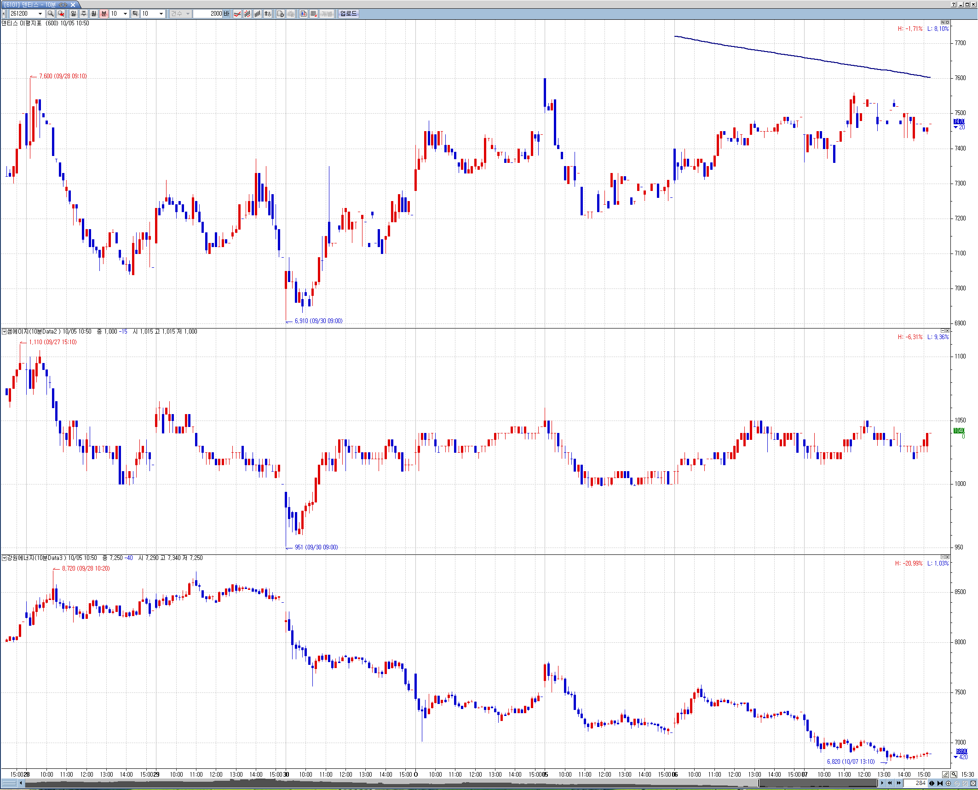Click the up-down arrows icon

(x=268, y=14)
